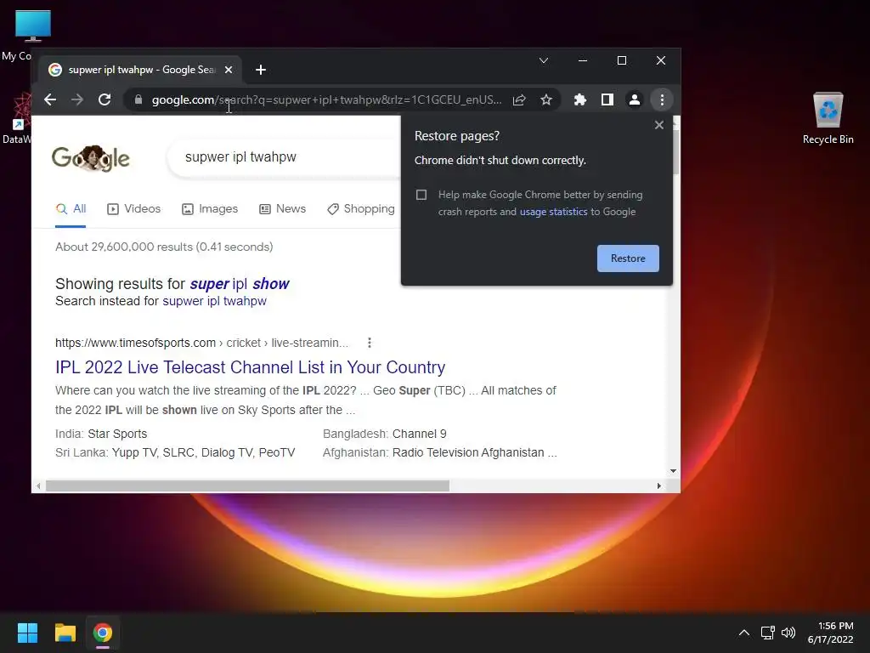The height and width of the screenshot is (653, 870).
Task: Open the Windows Start menu
Action: pyautogui.click(x=27, y=633)
